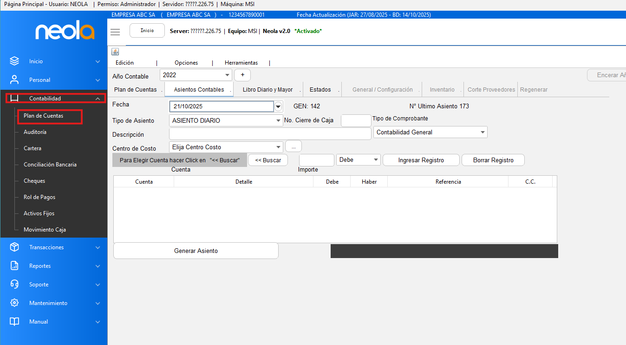Open the Tipo de Comprobante combo box
Image resolution: width=626 pixels, height=345 pixels.
(482, 133)
